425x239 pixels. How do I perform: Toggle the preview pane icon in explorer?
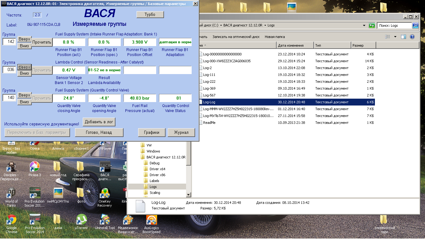404,37
